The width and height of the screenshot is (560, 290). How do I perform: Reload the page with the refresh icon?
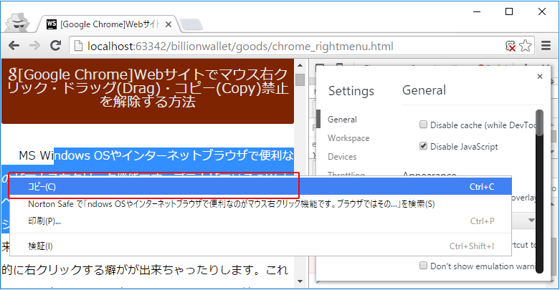click(55, 45)
